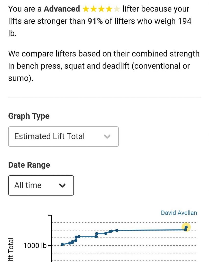
Task: Click the chevron arrow in Date Range selector
Action: point(62,185)
